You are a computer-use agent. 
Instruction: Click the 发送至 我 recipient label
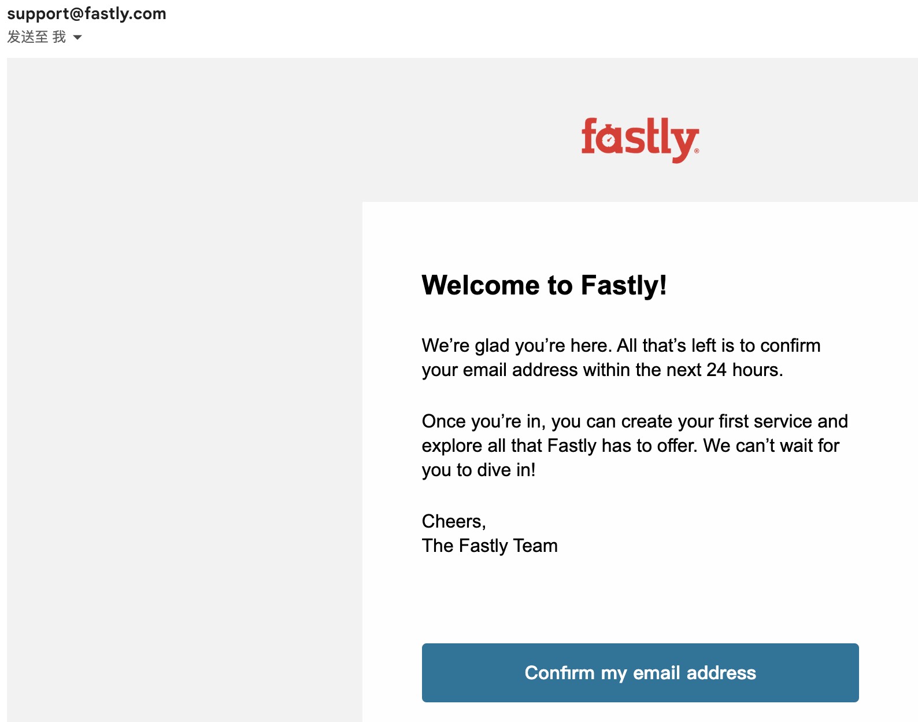pos(36,37)
